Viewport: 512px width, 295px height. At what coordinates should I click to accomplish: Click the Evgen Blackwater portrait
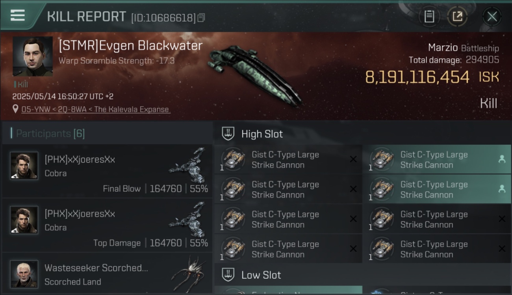click(x=33, y=57)
